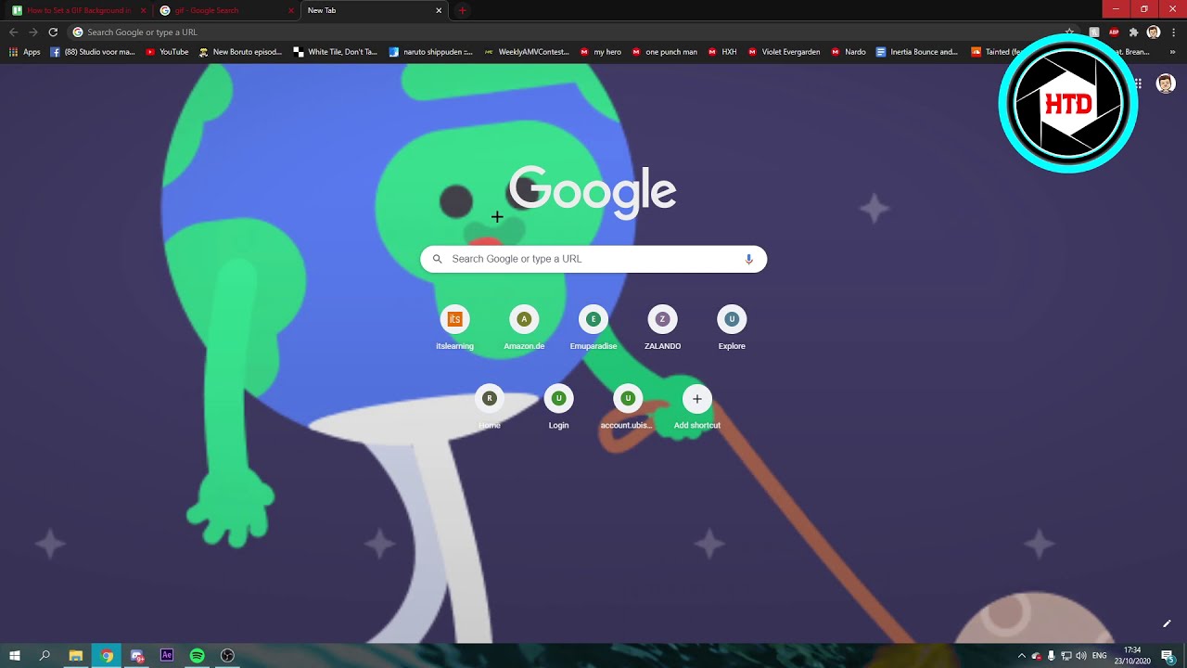1187x668 pixels.
Task: Open the YouTube bookmark
Action: pyautogui.click(x=167, y=52)
